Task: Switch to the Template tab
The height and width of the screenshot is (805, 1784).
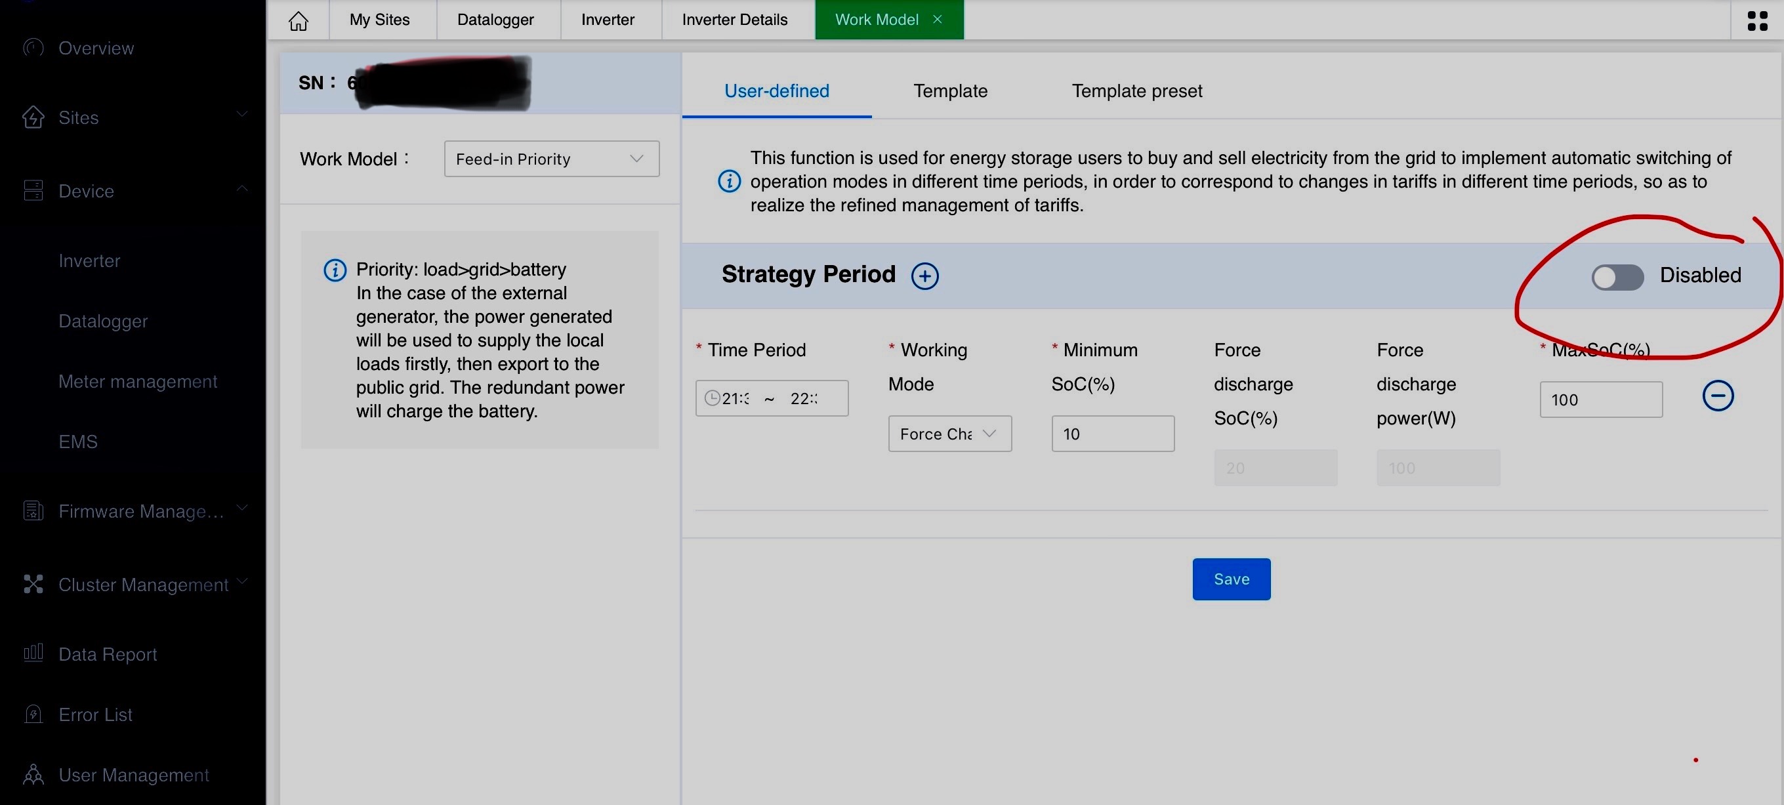Action: click(949, 91)
